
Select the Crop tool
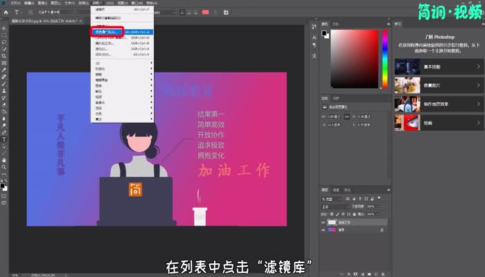pos(4,56)
